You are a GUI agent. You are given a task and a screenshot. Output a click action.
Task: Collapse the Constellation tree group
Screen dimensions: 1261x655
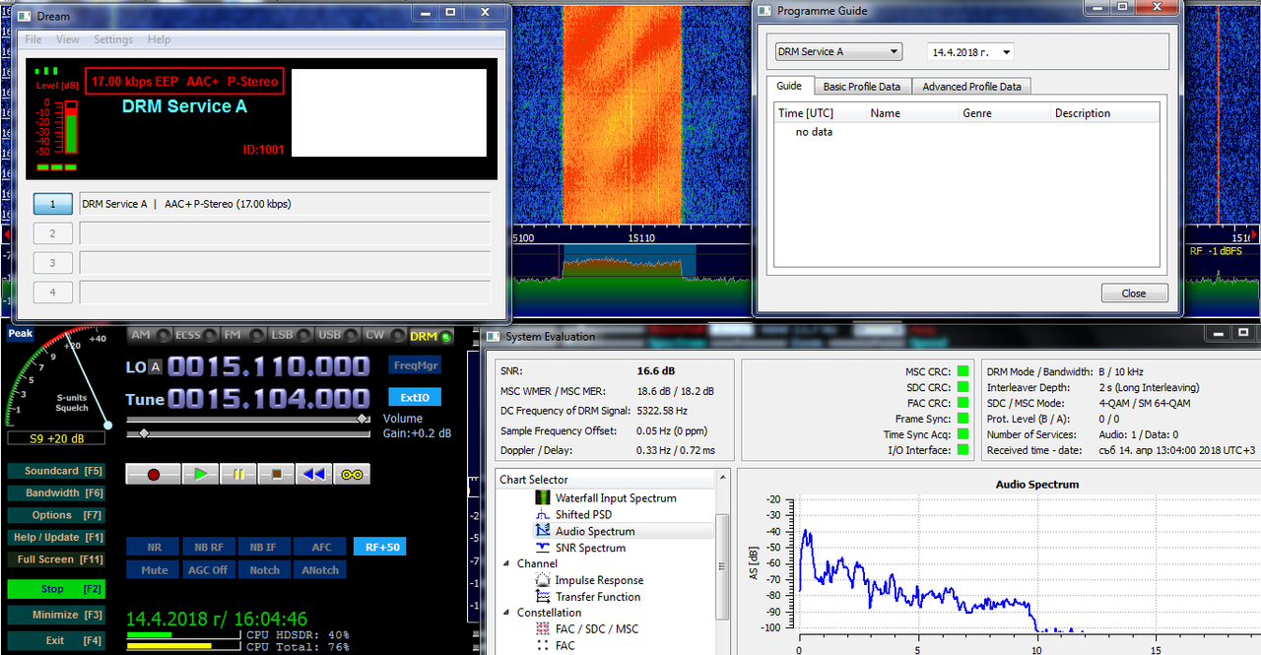pyautogui.click(x=505, y=613)
